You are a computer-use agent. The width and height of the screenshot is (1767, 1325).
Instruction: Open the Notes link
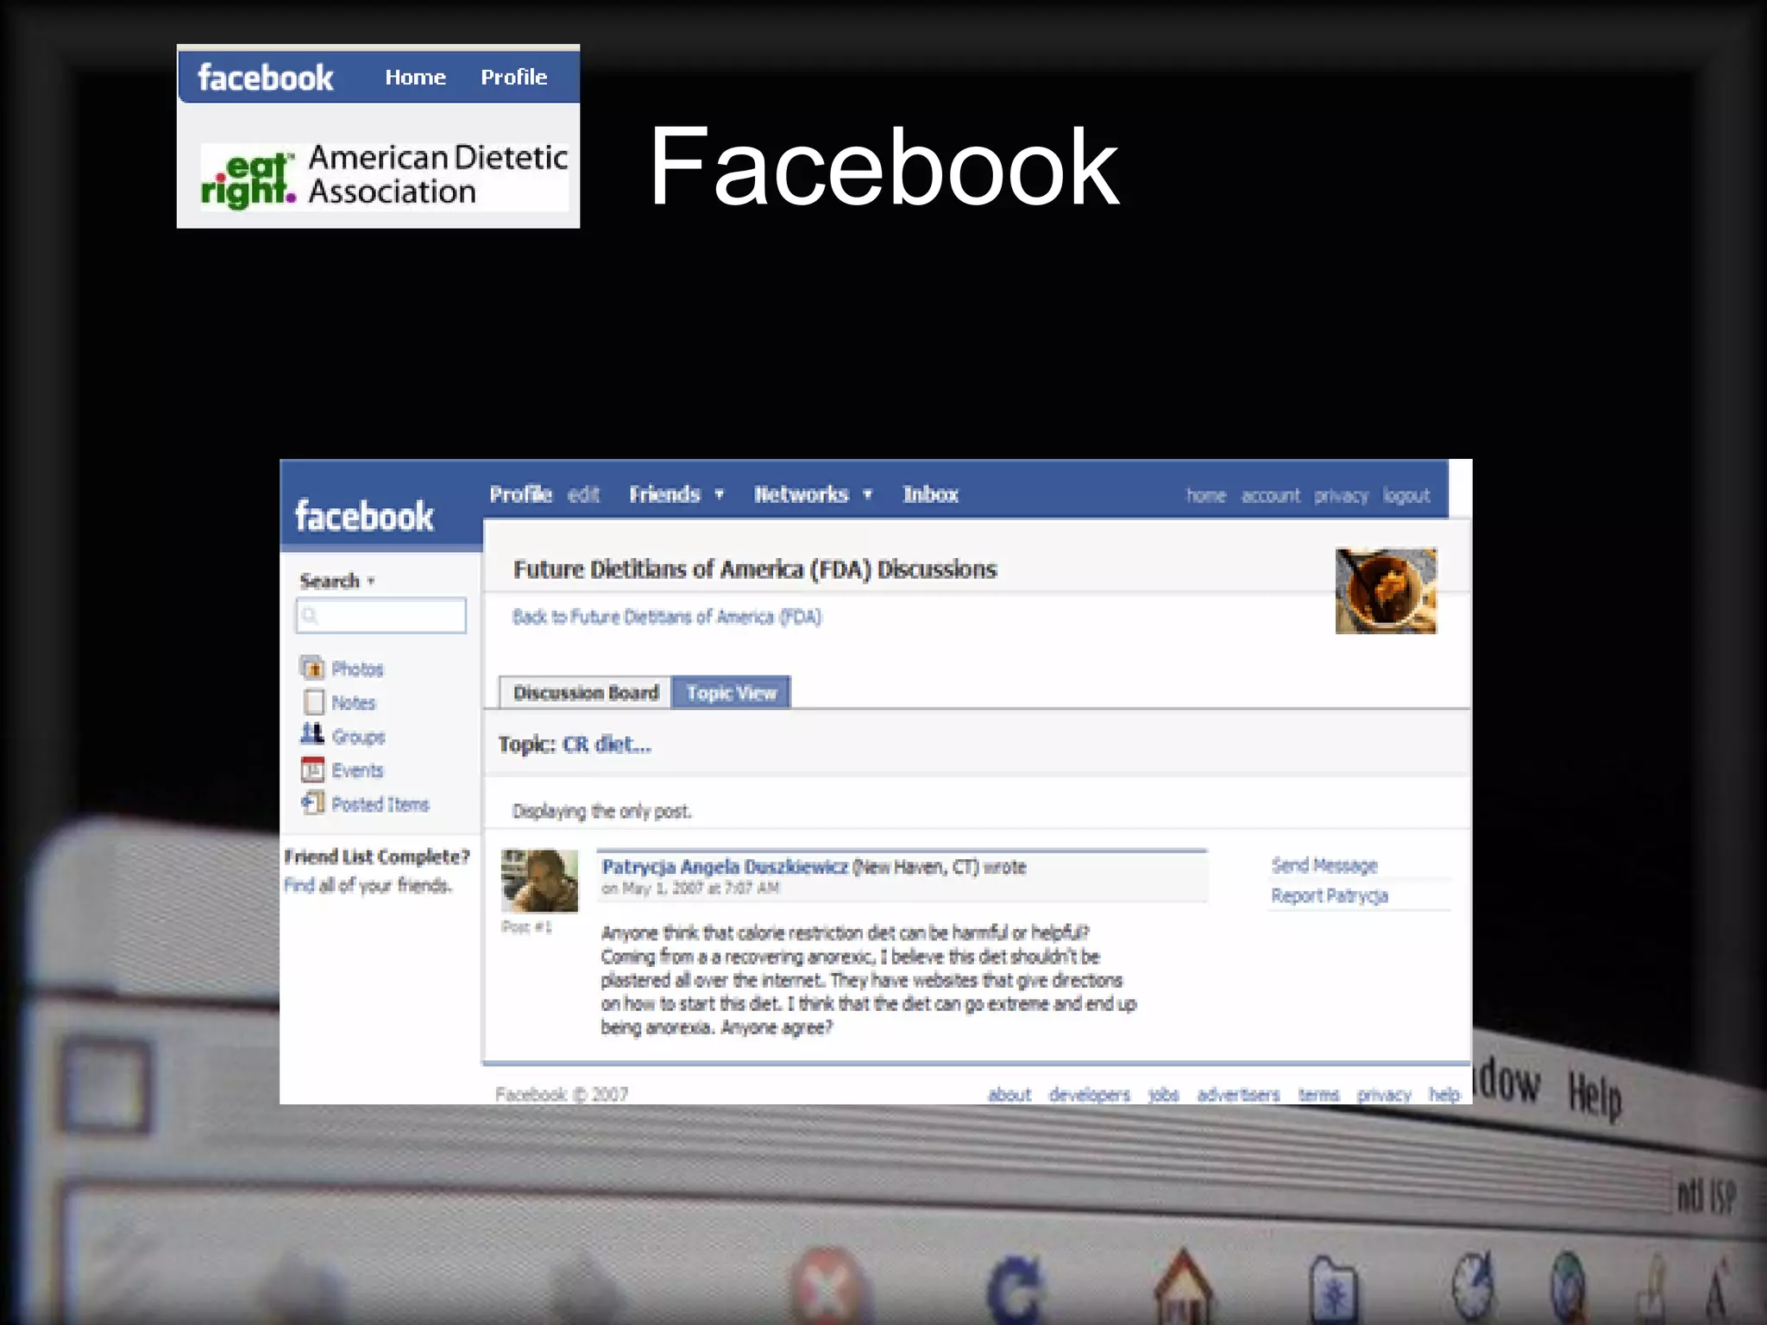pos(354,703)
